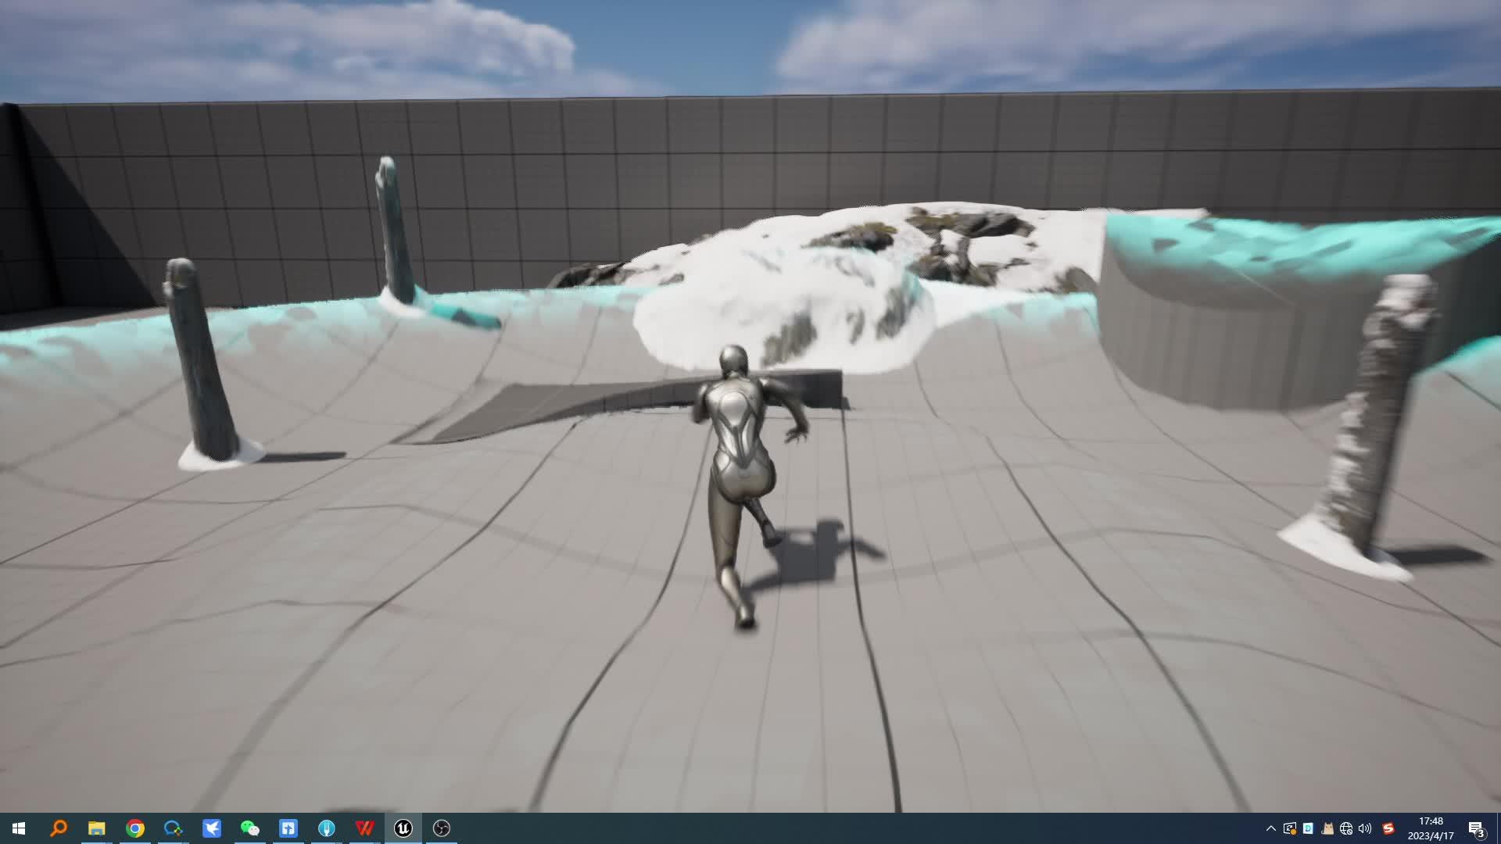The height and width of the screenshot is (844, 1501).
Task: Open the blue bird app icon
Action: (x=211, y=828)
